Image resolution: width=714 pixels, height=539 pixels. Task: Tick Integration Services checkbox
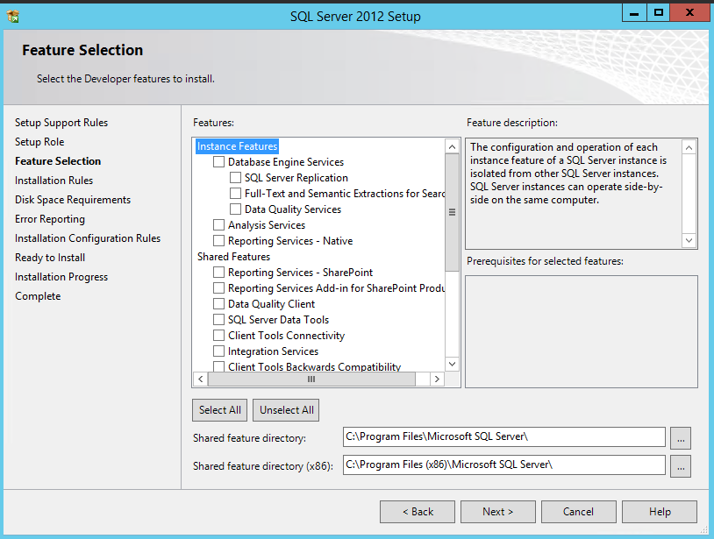[218, 351]
